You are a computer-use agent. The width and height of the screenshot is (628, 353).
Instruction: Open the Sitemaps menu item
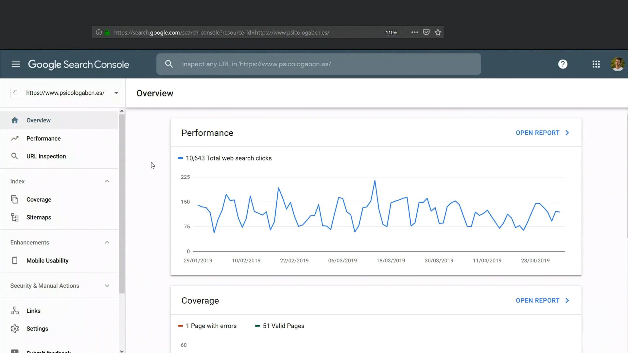[59, 217]
